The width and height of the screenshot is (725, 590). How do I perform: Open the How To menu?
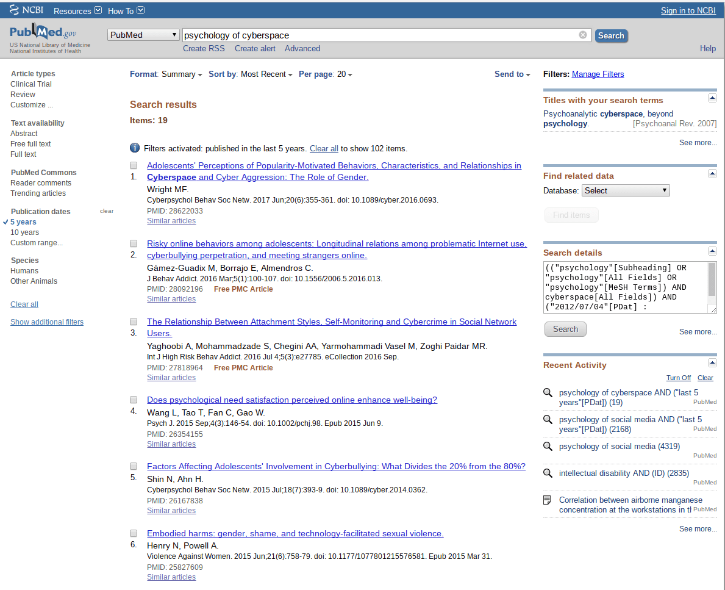[x=126, y=11]
